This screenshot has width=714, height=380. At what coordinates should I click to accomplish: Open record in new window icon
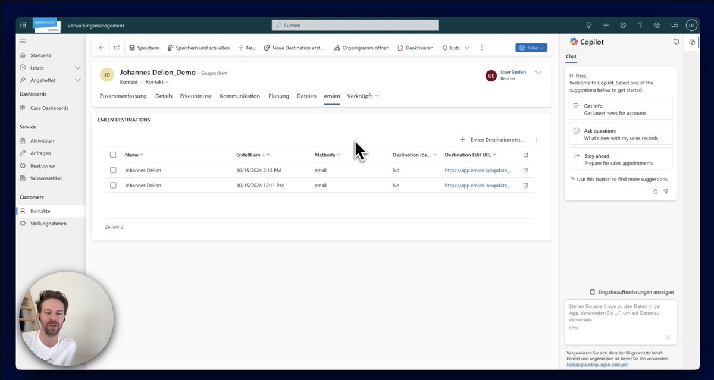117,48
